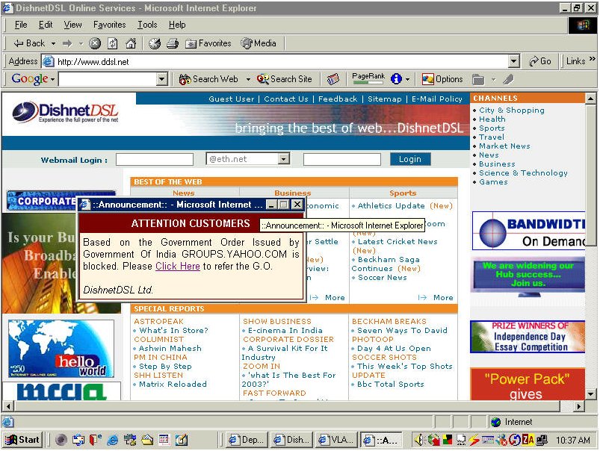Image resolution: width=600 pixels, height=451 pixels.
Task: Open the Favorites toolbar button
Action: pos(208,43)
